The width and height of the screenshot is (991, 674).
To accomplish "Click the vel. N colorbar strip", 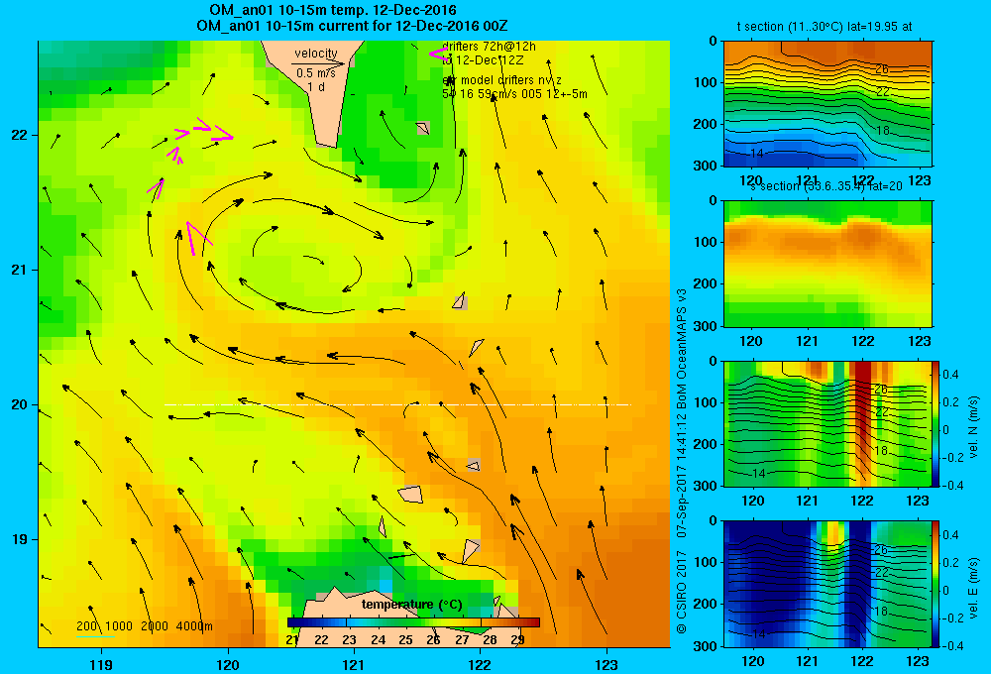I will [x=936, y=423].
